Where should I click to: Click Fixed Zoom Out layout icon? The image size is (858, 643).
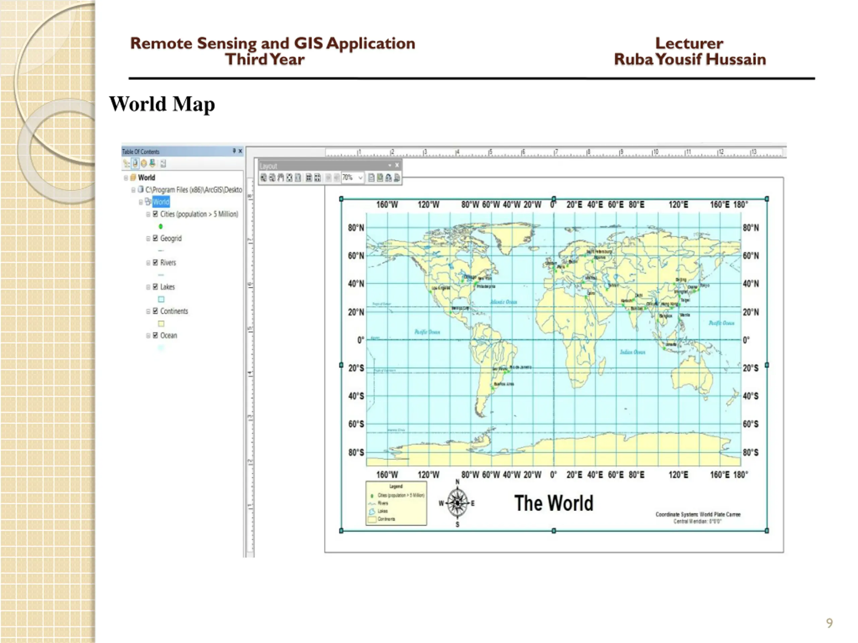point(318,178)
